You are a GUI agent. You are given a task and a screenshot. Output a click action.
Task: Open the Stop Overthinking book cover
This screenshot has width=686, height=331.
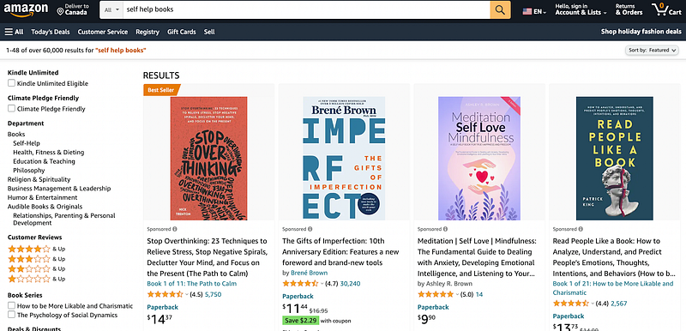pyautogui.click(x=208, y=159)
